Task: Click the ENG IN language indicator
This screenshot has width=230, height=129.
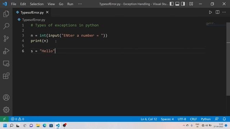Action: 197,125
